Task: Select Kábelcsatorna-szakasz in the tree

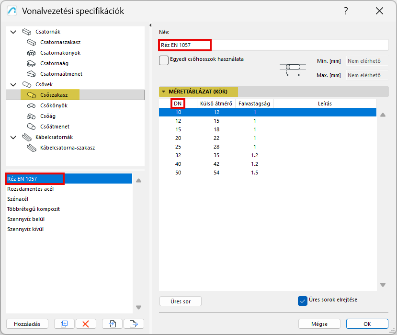Action: [x=68, y=148]
